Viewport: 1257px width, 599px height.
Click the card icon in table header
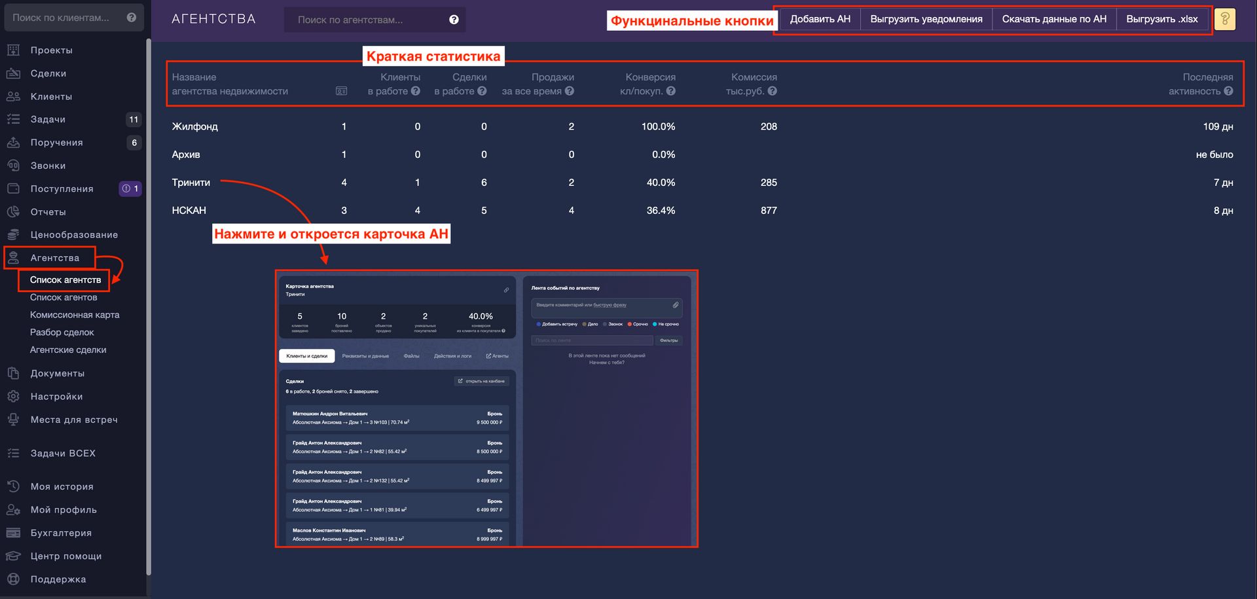341,91
